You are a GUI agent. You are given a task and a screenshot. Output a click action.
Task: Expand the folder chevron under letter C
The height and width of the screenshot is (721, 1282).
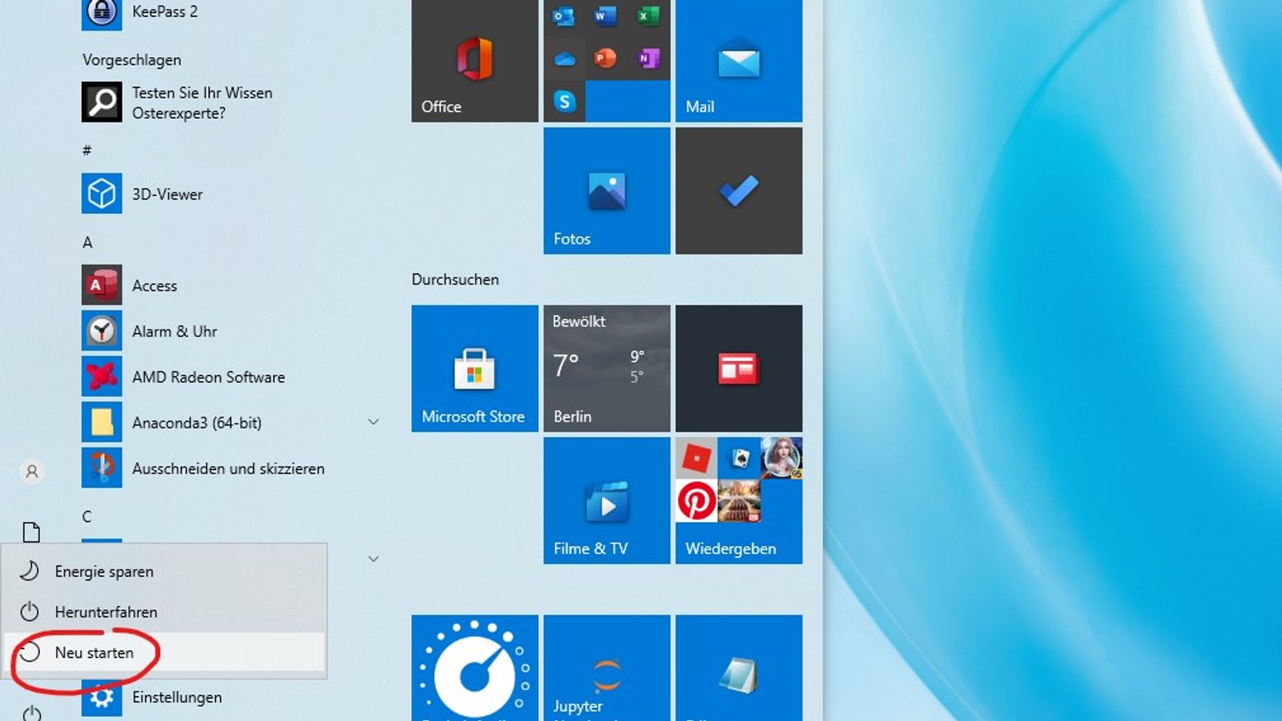373,559
